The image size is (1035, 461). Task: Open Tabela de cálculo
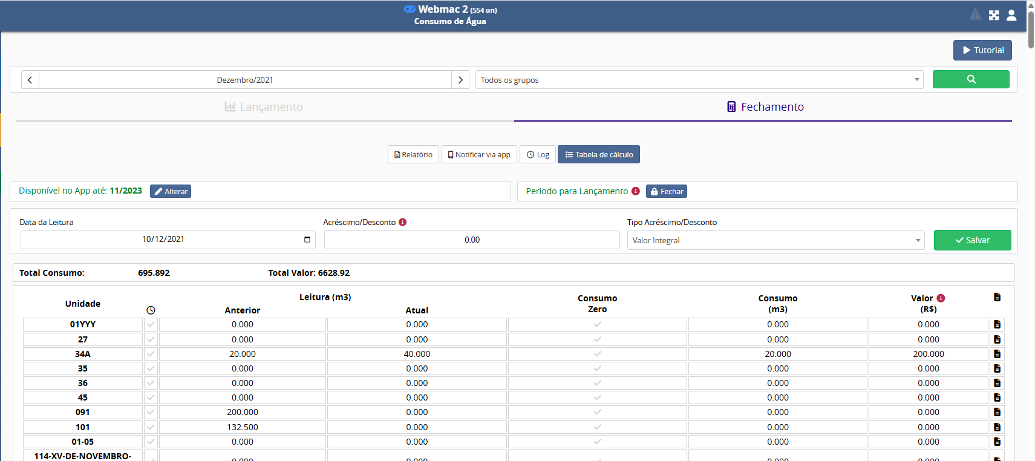pos(599,154)
